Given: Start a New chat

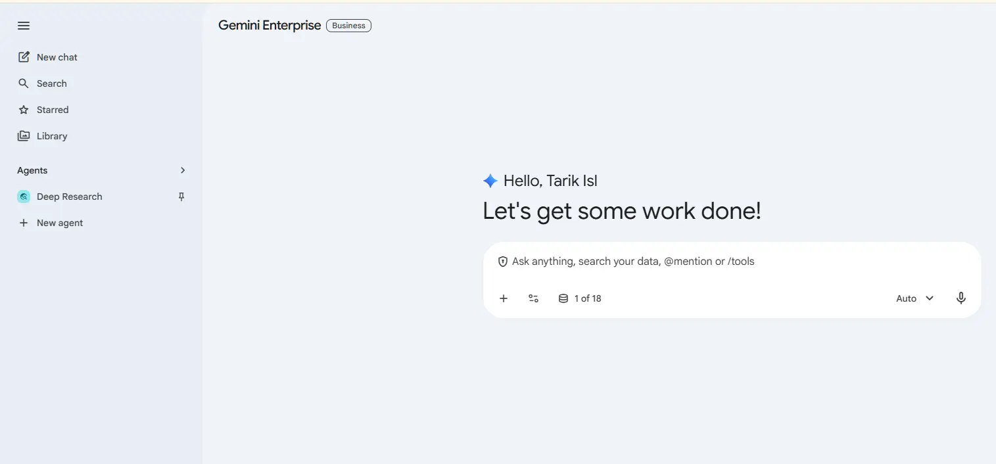Looking at the screenshot, I should click(x=57, y=57).
